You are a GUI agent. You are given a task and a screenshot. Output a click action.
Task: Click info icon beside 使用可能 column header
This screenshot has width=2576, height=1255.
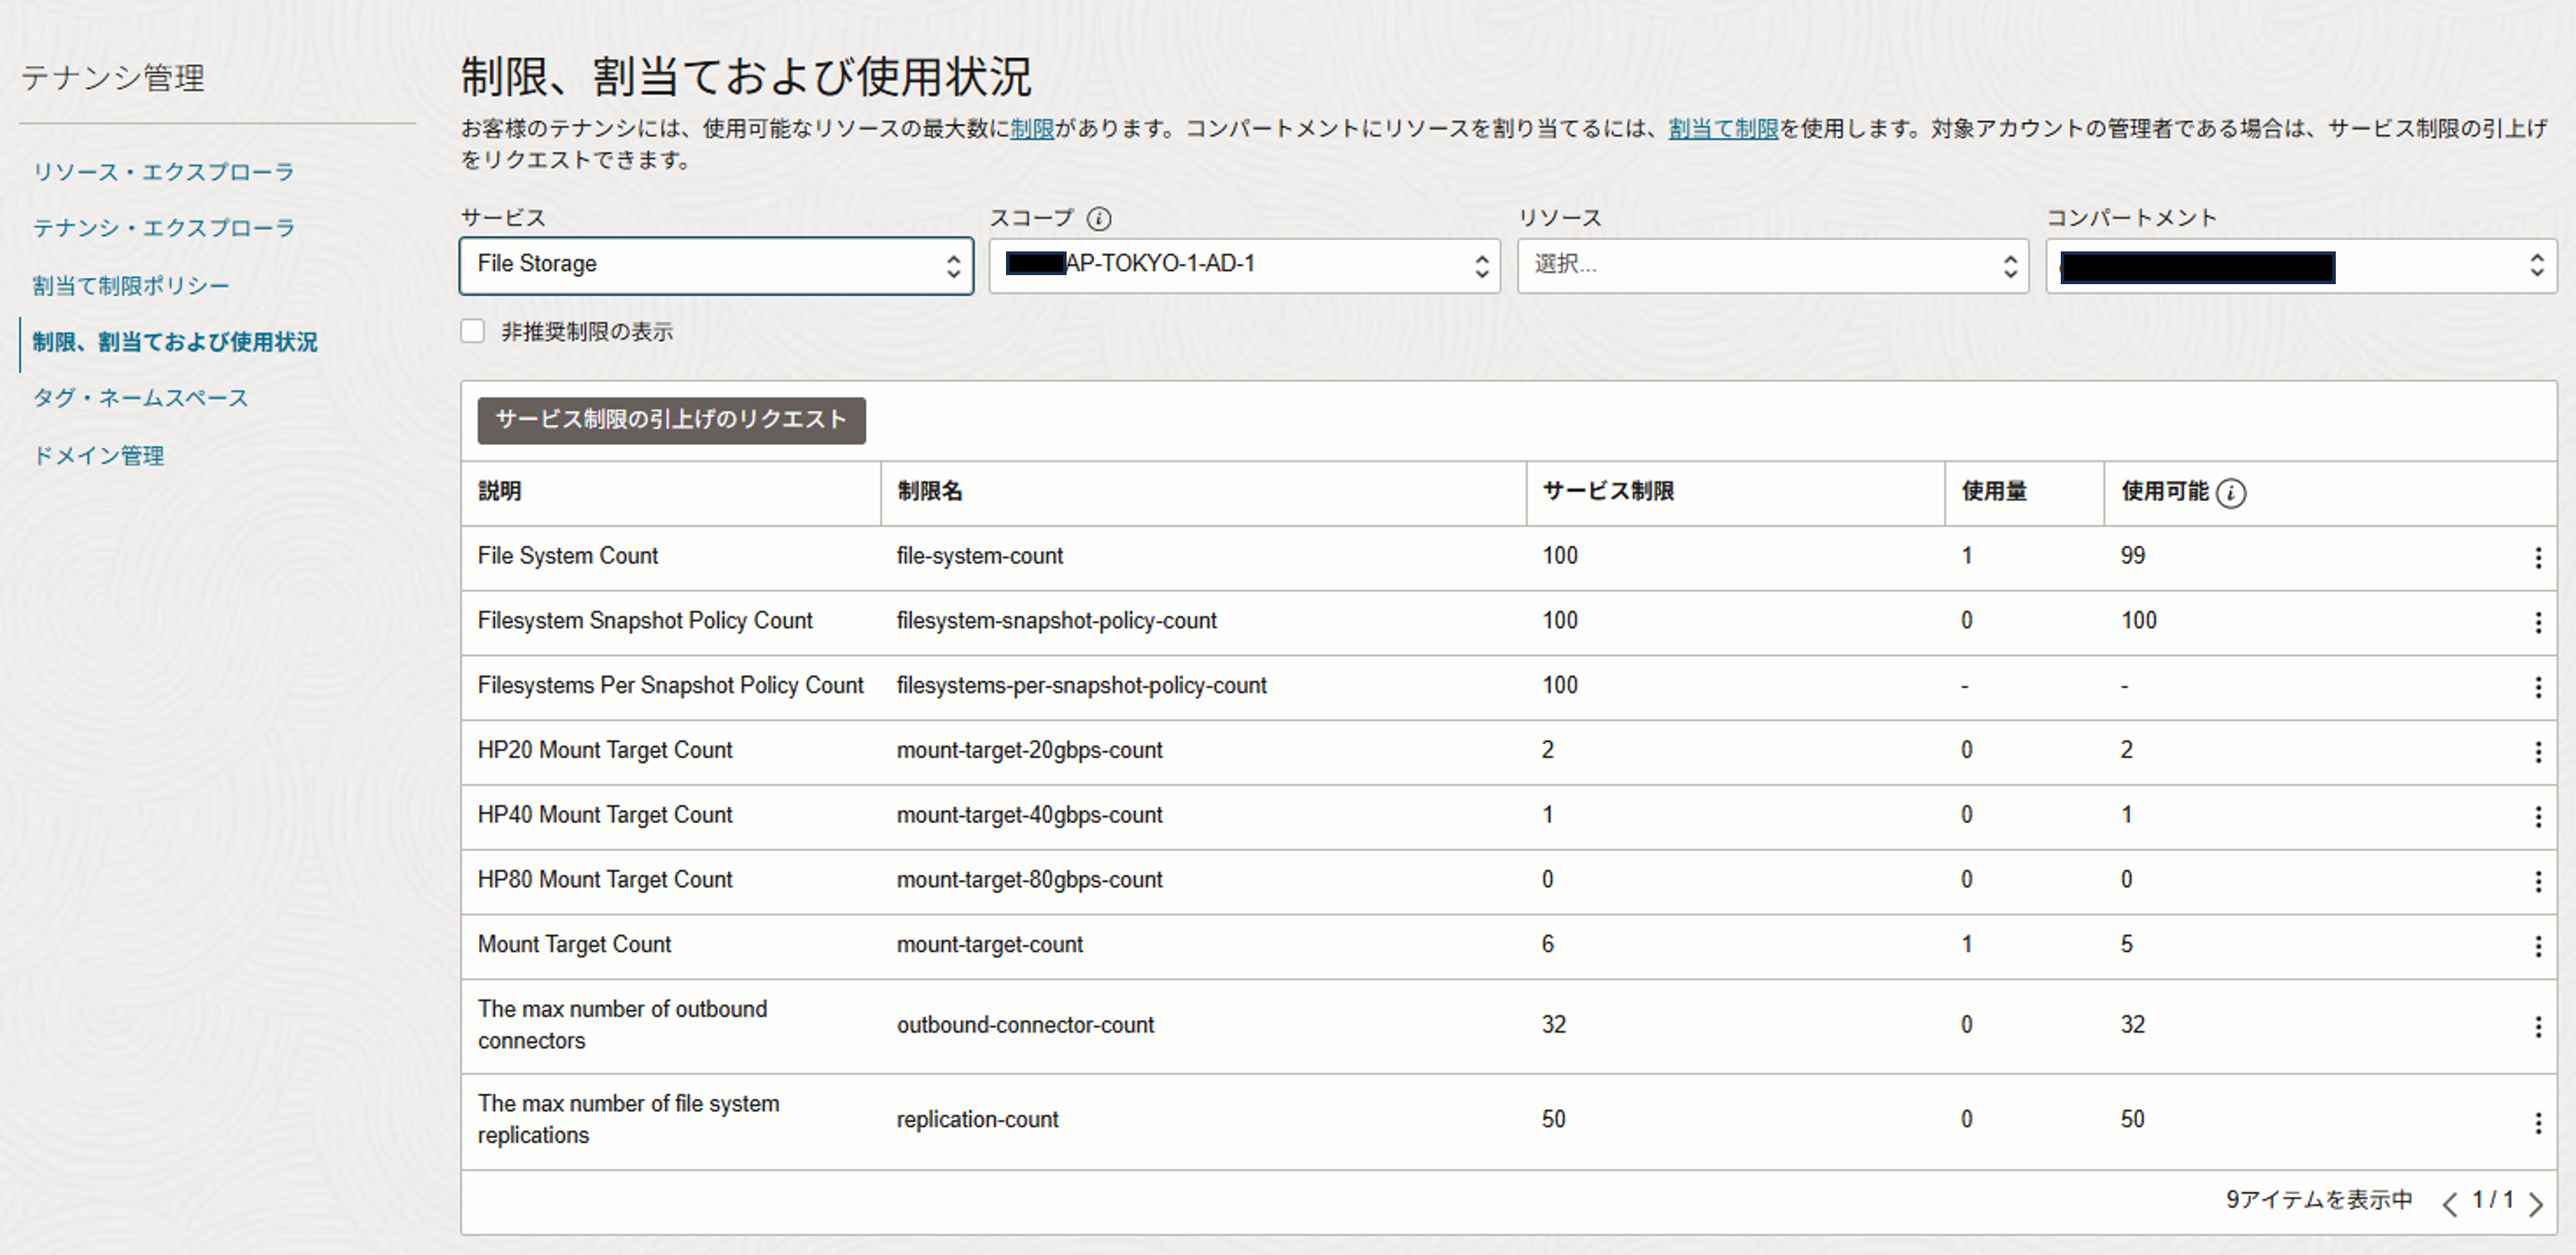coord(2230,493)
